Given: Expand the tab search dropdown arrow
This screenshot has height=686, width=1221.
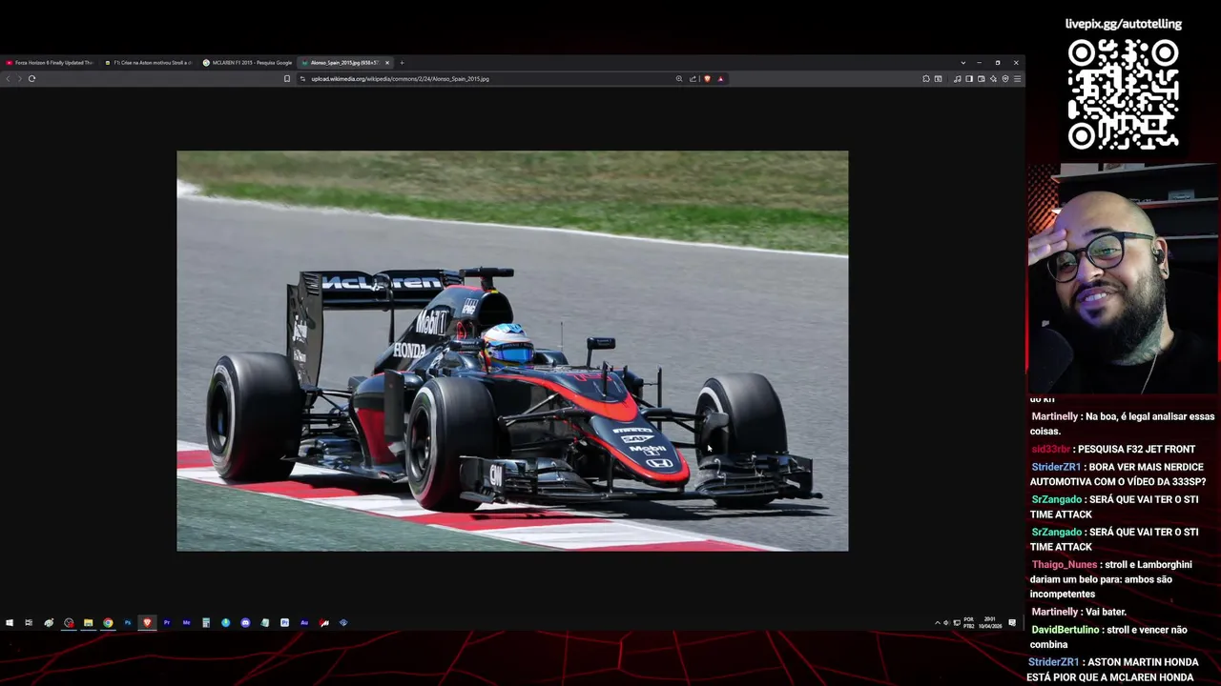Looking at the screenshot, I should tap(962, 63).
